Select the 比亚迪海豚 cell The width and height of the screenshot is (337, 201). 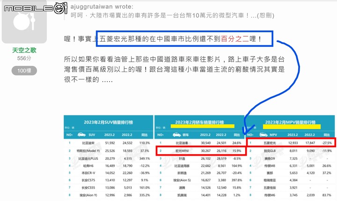182,166
